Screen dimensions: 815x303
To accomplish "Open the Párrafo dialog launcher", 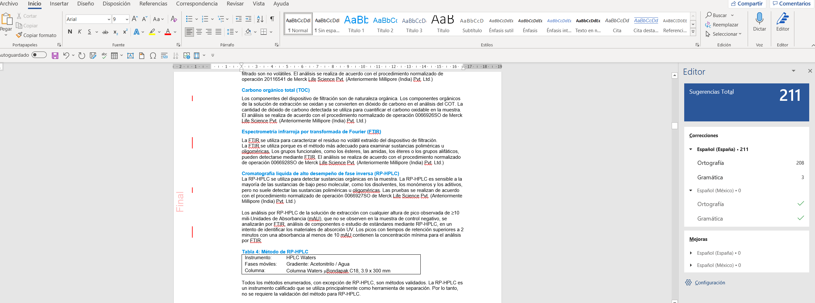I will pos(276,45).
